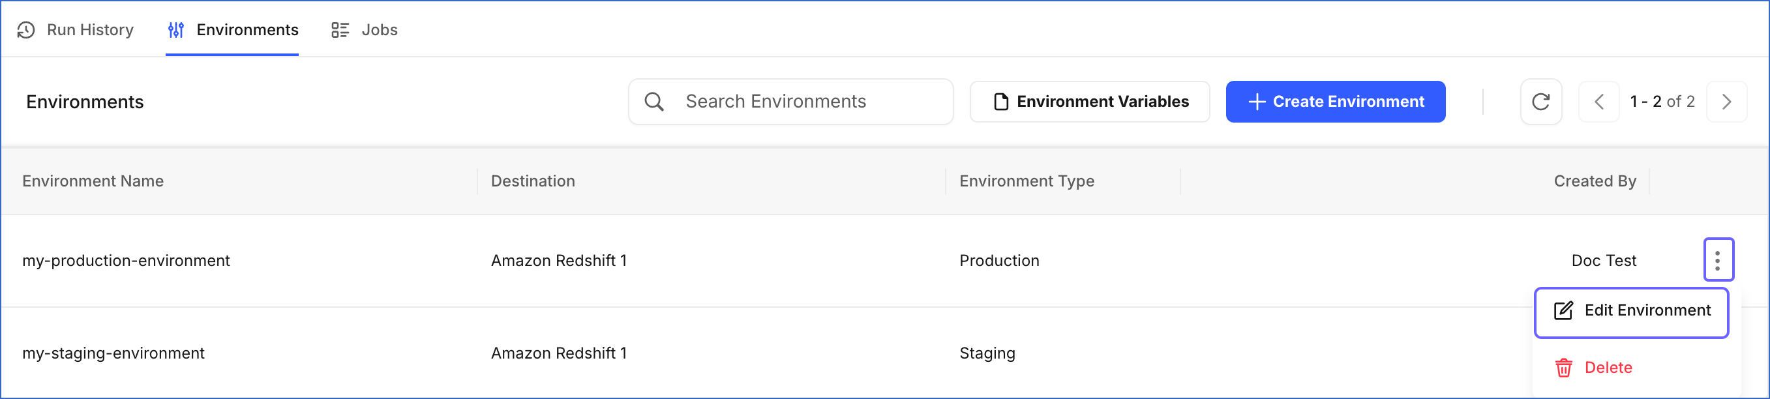Click the refresh environments icon button
The image size is (1770, 399).
pos(1541,102)
